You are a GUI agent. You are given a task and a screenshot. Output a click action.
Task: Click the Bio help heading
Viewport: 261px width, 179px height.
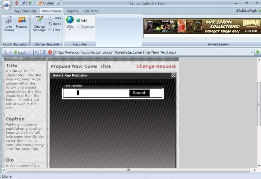coord(10,160)
